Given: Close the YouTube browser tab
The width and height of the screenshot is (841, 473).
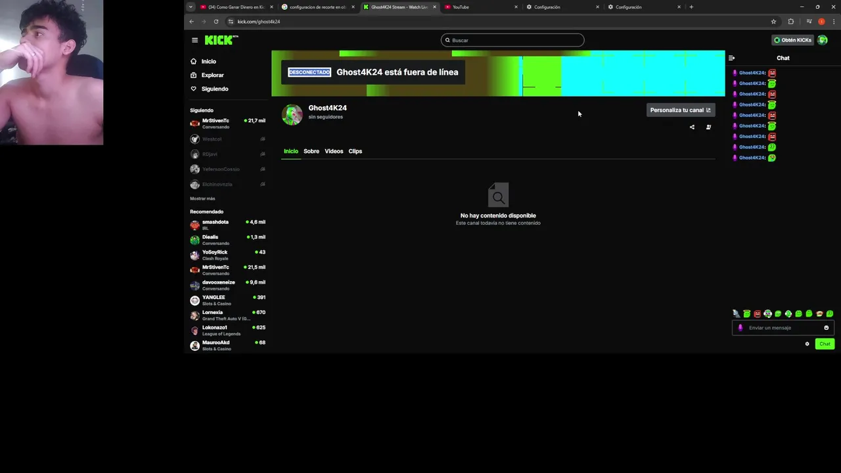Looking at the screenshot, I should pyautogui.click(x=516, y=7).
